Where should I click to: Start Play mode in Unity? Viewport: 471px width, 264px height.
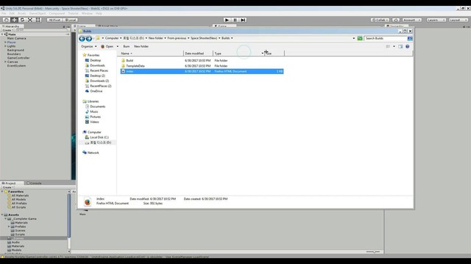(x=227, y=20)
